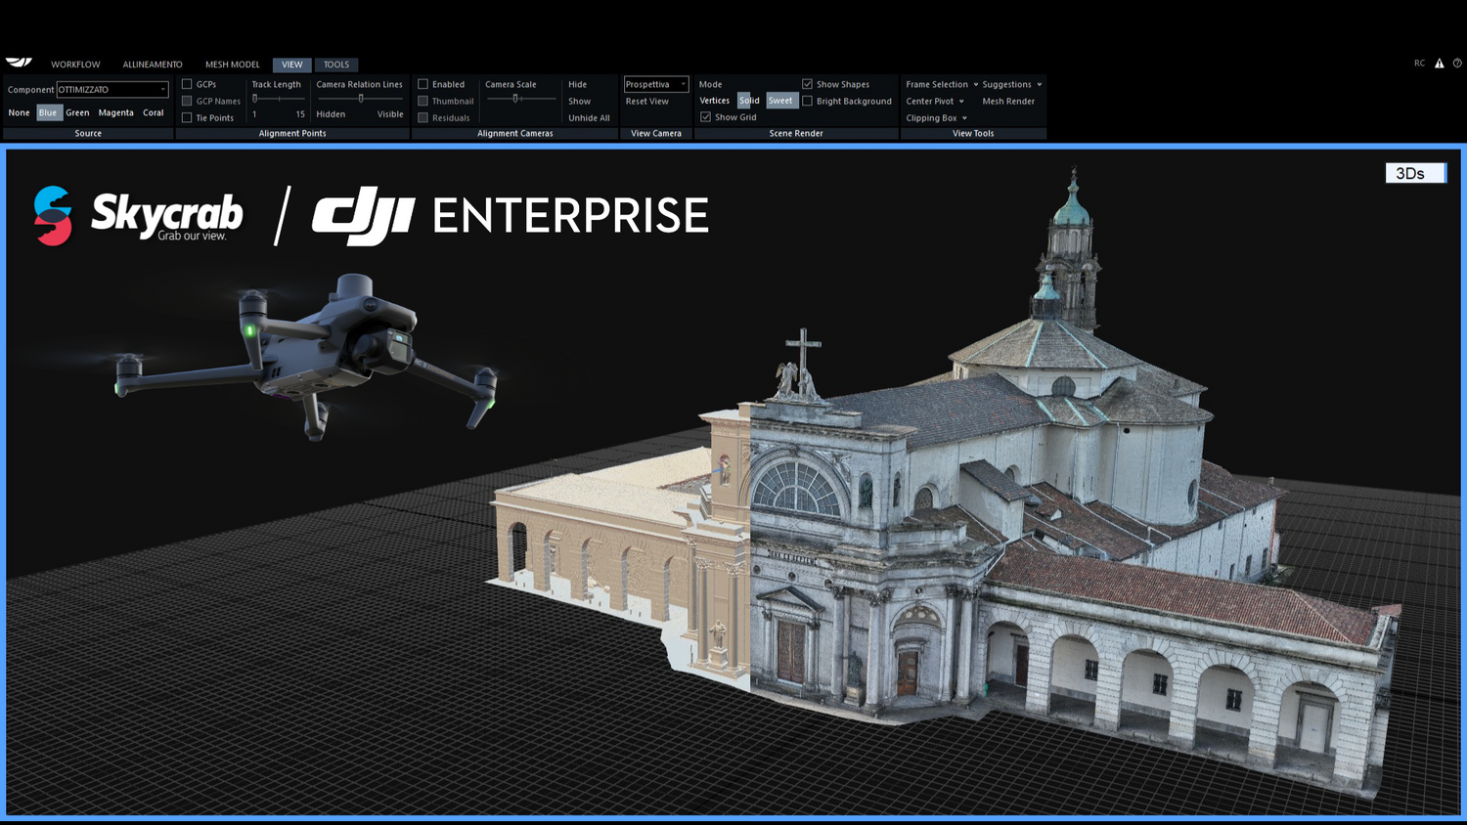Select the Green source color option

tap(77, 111)
